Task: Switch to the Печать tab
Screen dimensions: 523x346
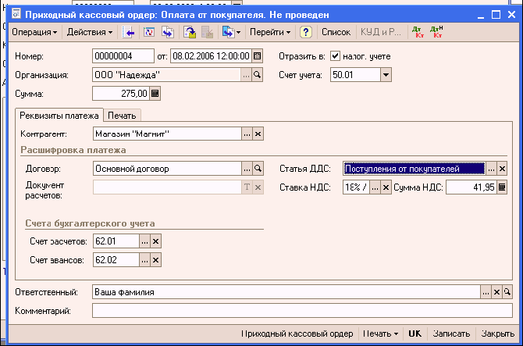Action: pos(121,116)
